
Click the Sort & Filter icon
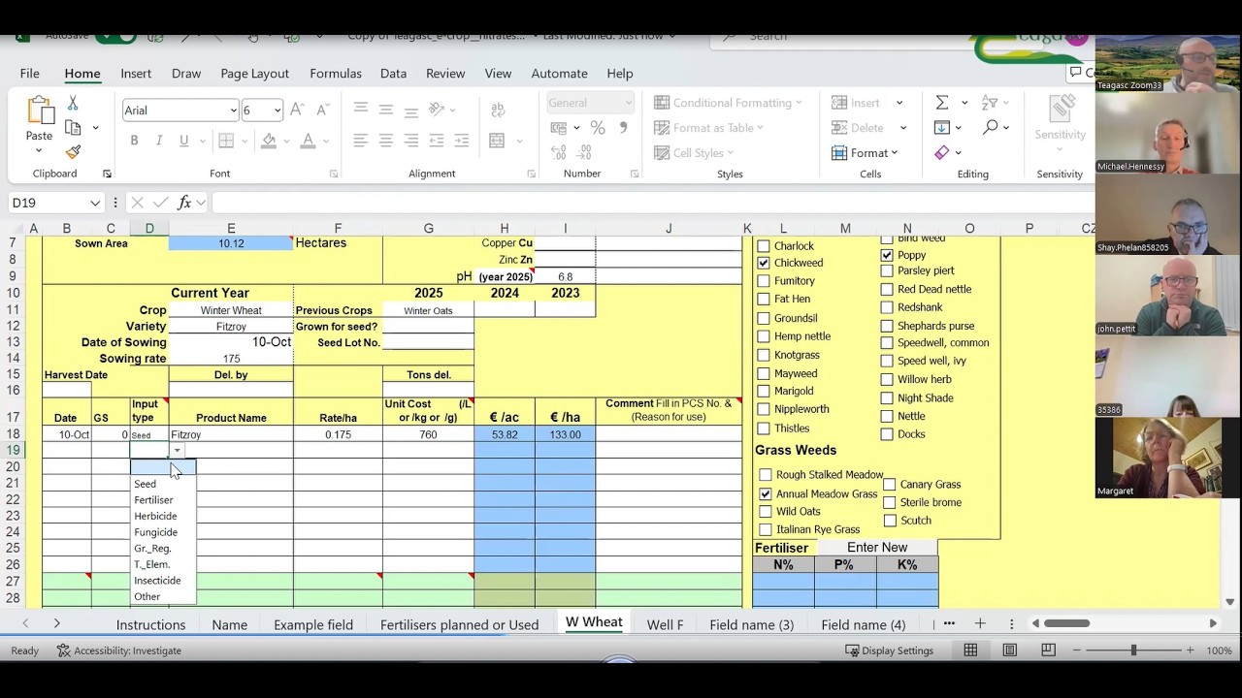990,103
